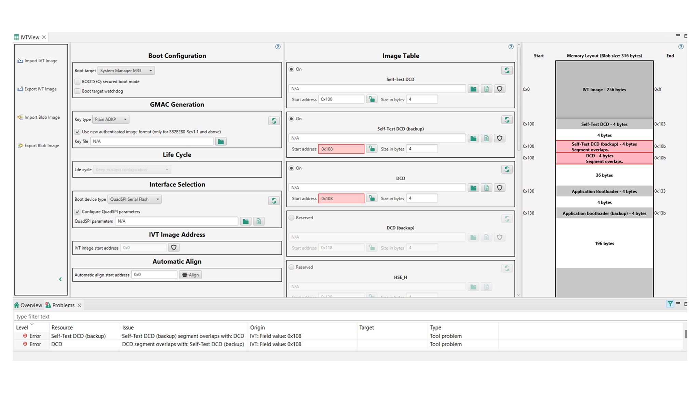Expand the Key type Plain ADKP dropdown
The height and width of the screenshot is (393, 700).
(111, 119)
